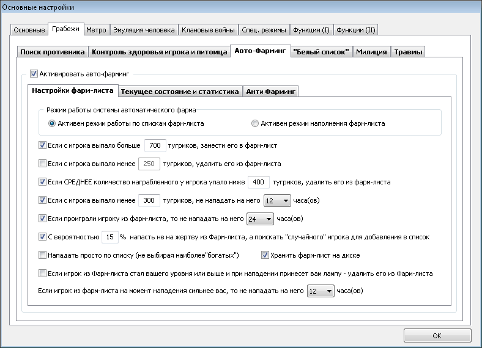
Task: Click the 300 тугриков input field
Action: (149, 200)
